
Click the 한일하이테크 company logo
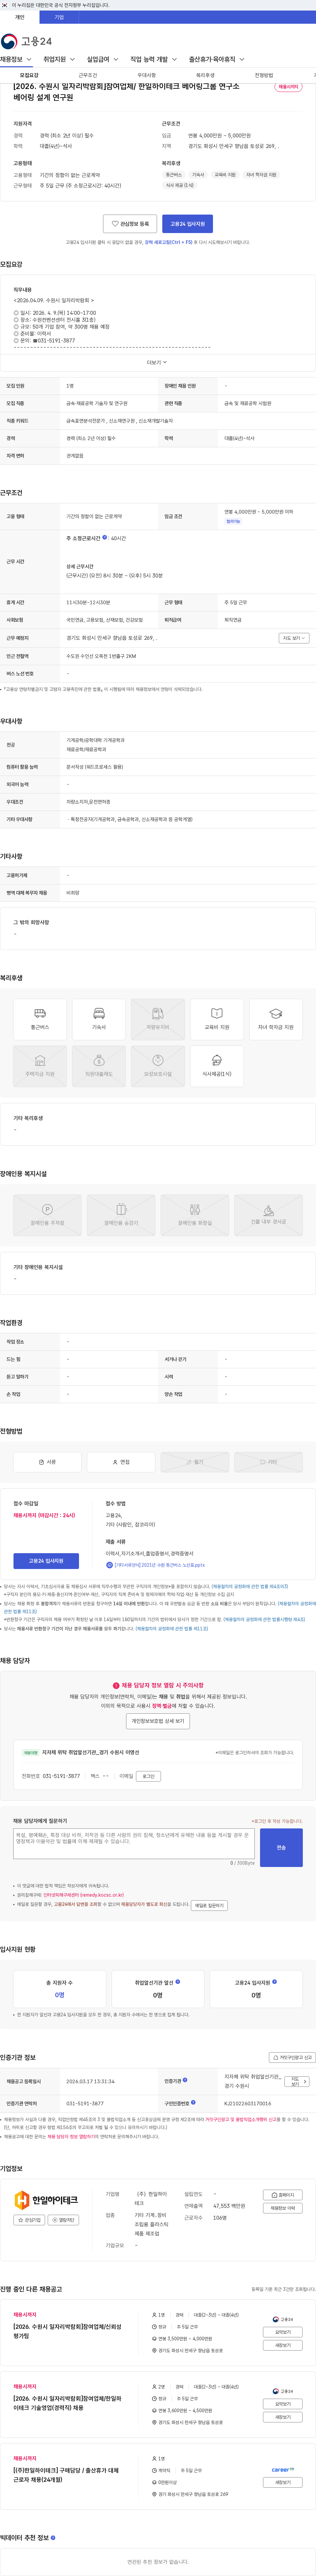[x=46, y=2200]
